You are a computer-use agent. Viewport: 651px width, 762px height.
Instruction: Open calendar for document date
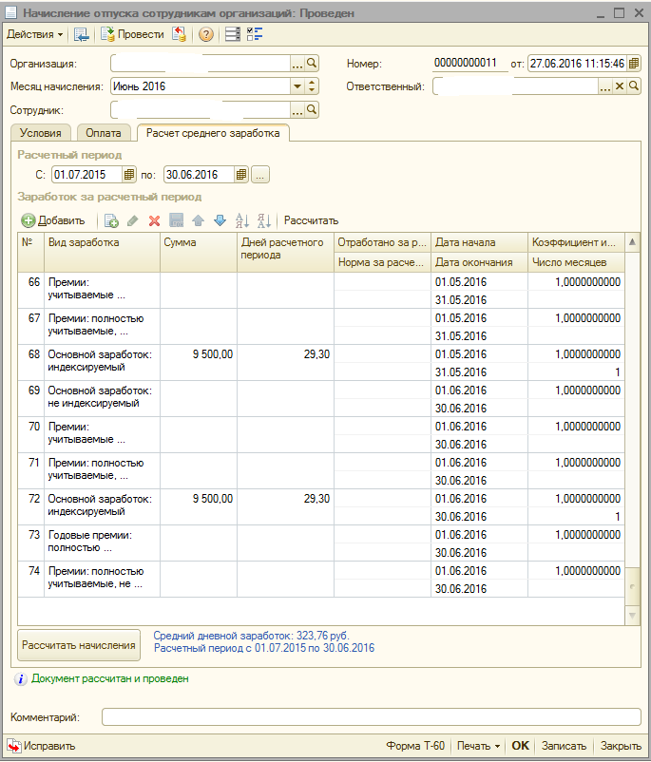pyautogui.click(x=634, y=64)
